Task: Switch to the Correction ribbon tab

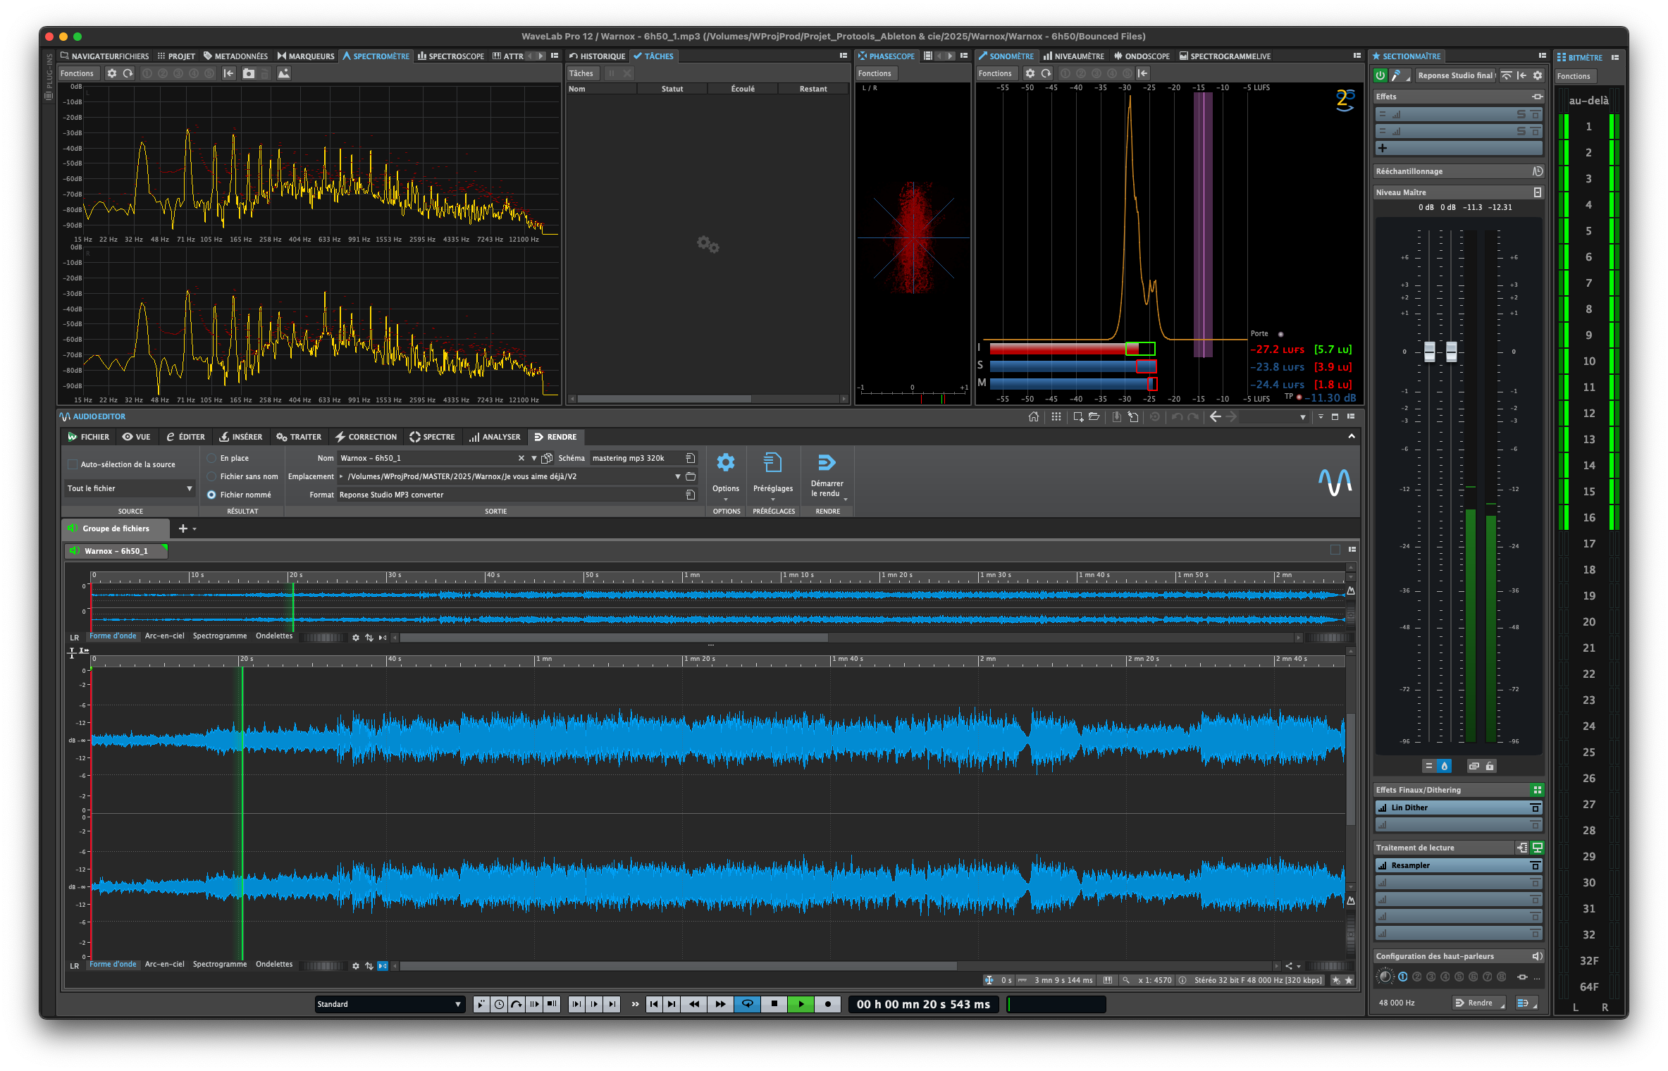Action: pyautogui.click(x=366, y=437)
